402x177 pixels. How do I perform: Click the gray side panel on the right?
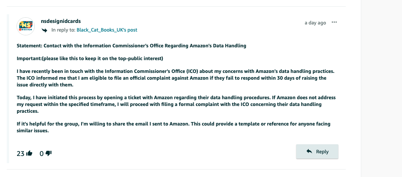click(382, 88)
